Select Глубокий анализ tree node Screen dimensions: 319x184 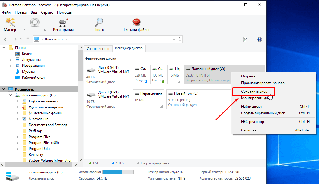click(x=43, y=101)
